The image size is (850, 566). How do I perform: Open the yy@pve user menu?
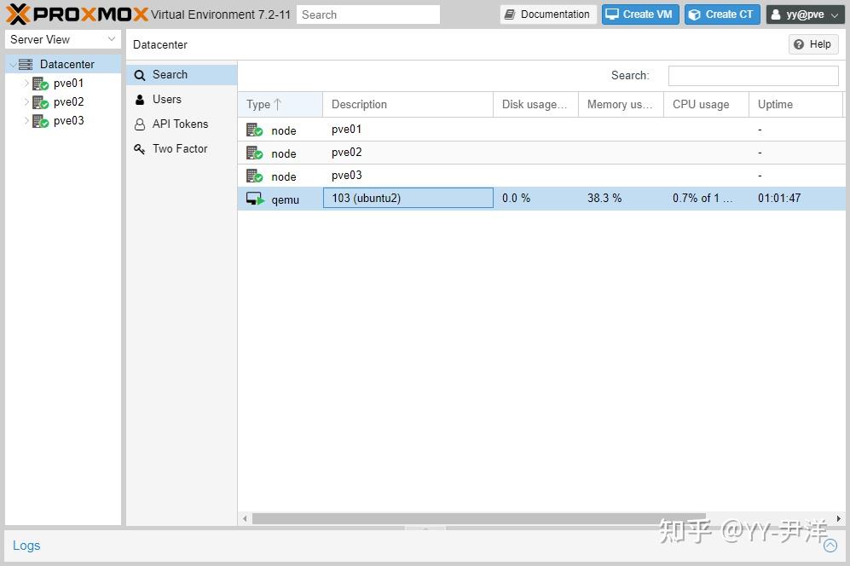pyautogui.click(x=804, y=14)
